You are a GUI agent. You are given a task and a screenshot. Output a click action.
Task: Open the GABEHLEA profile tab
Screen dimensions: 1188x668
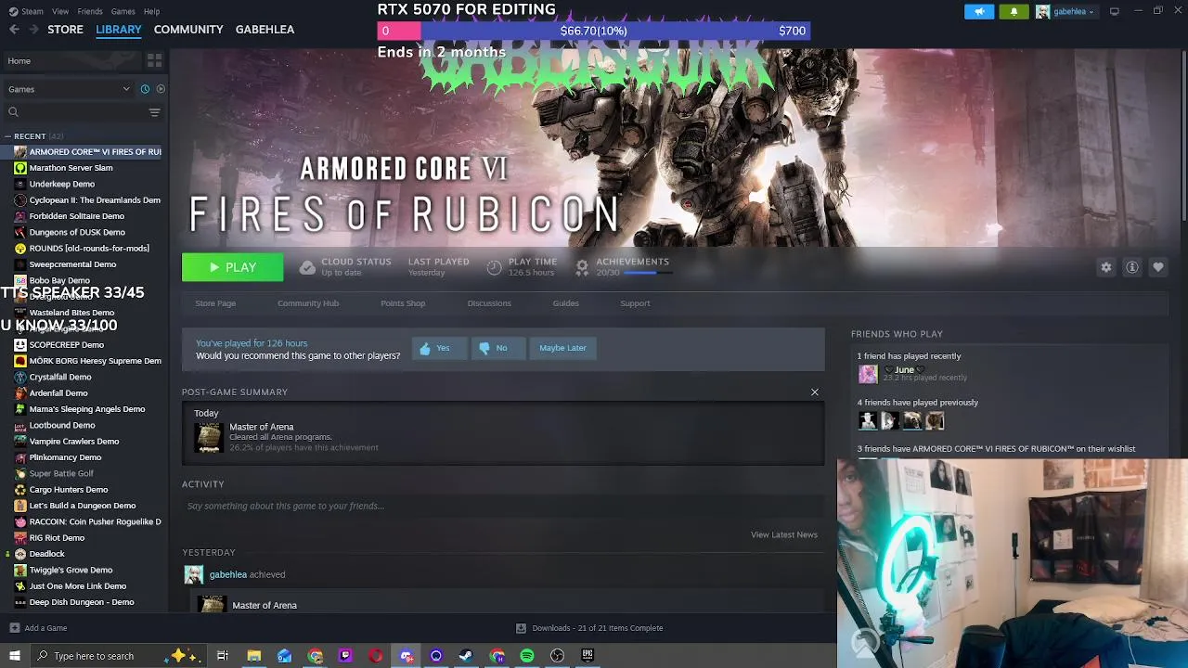coord(265,30)
